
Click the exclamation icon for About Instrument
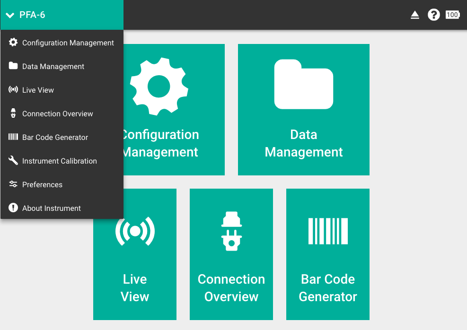[x=13, y=208]
